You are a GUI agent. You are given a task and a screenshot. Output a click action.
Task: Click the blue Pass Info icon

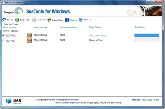point(67,20)
